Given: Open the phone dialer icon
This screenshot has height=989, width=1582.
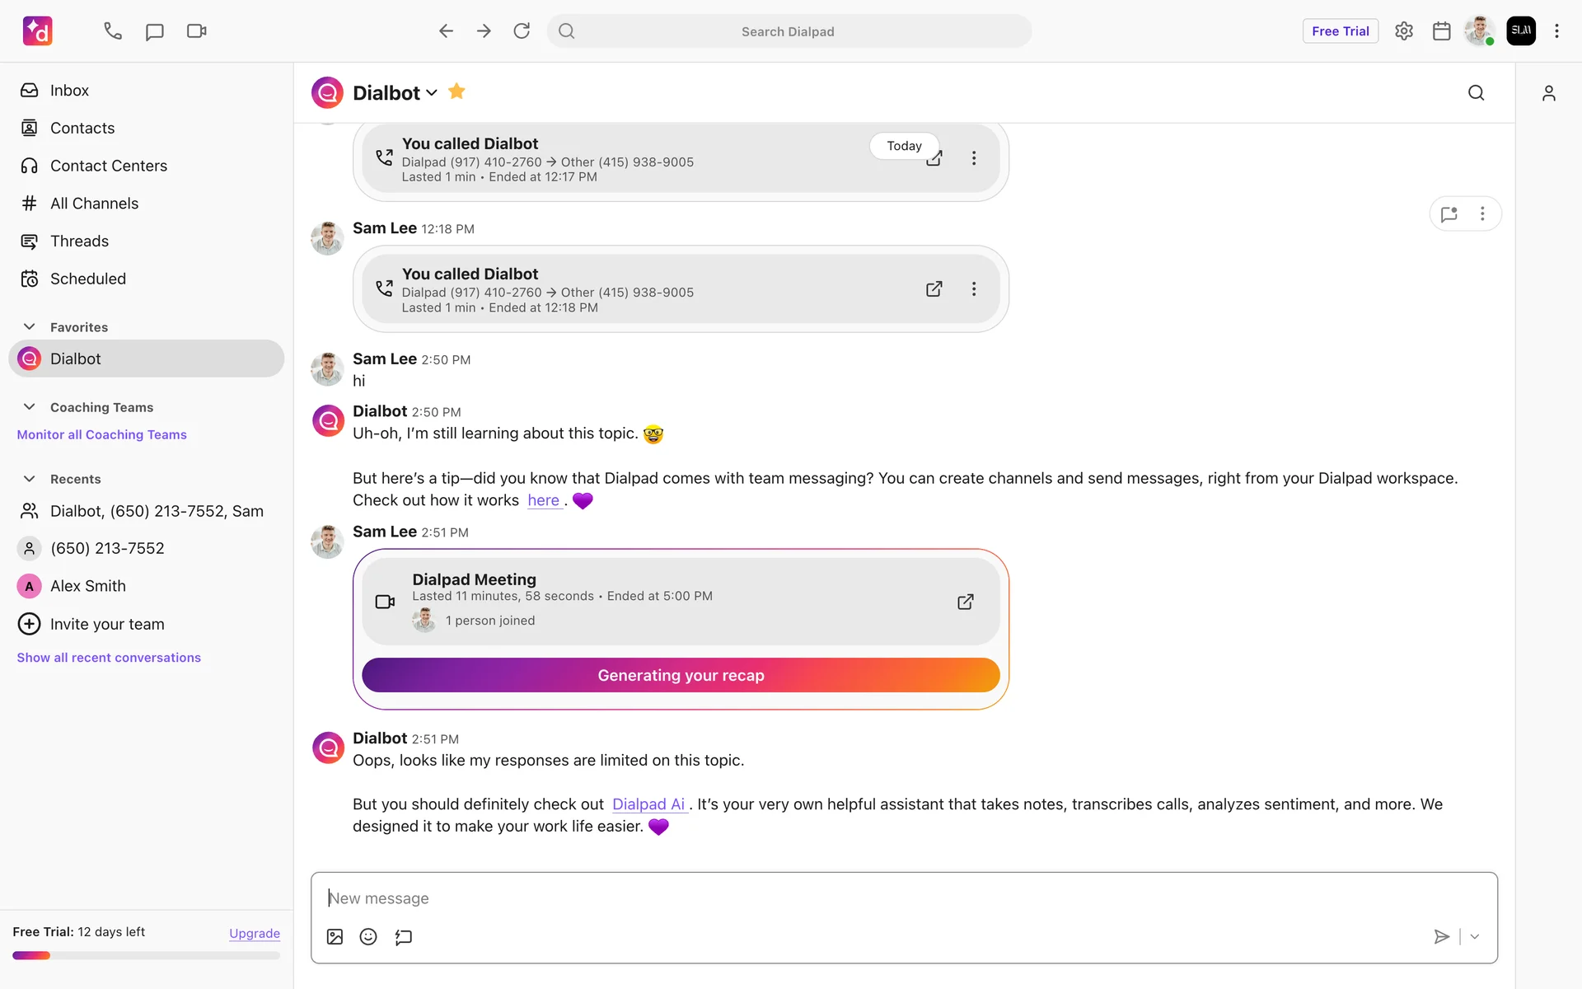Looking at the screenshot, I should coord(113,31).
